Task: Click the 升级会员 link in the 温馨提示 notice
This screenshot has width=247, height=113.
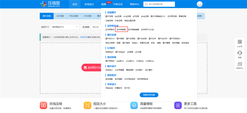Action: click(84, 37)
